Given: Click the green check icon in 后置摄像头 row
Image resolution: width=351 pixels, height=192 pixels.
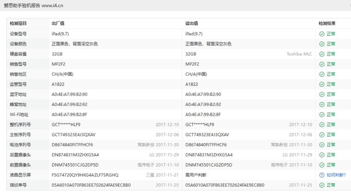Looking at the screenshot, I should click(322, 155).
